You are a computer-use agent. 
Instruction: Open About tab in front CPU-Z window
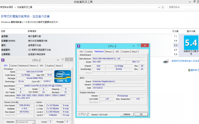pyautogui.click(x=134, y=52)
